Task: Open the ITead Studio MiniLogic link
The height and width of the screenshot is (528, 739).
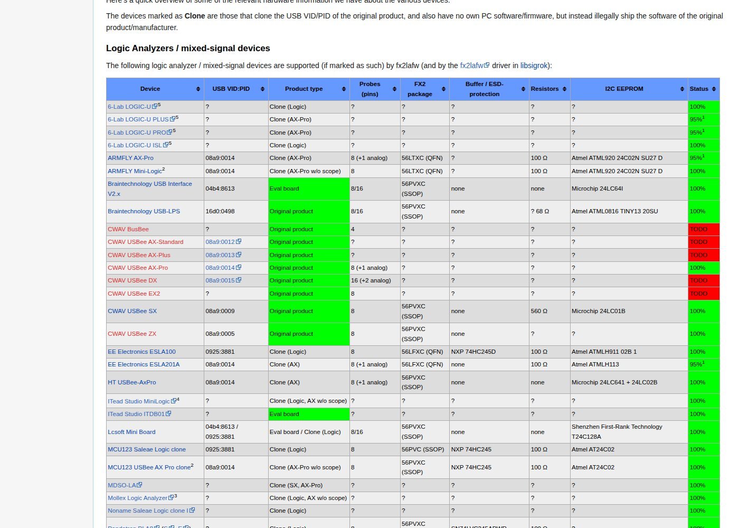Action: [x=139, y=401]
